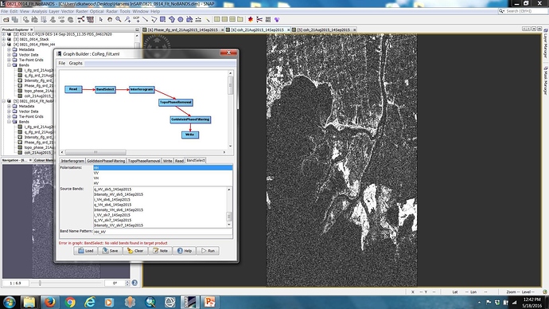Expand Tie-Point Grids under product [4]
The width and height of the screenshot is (549, 309).
(9, 60)
